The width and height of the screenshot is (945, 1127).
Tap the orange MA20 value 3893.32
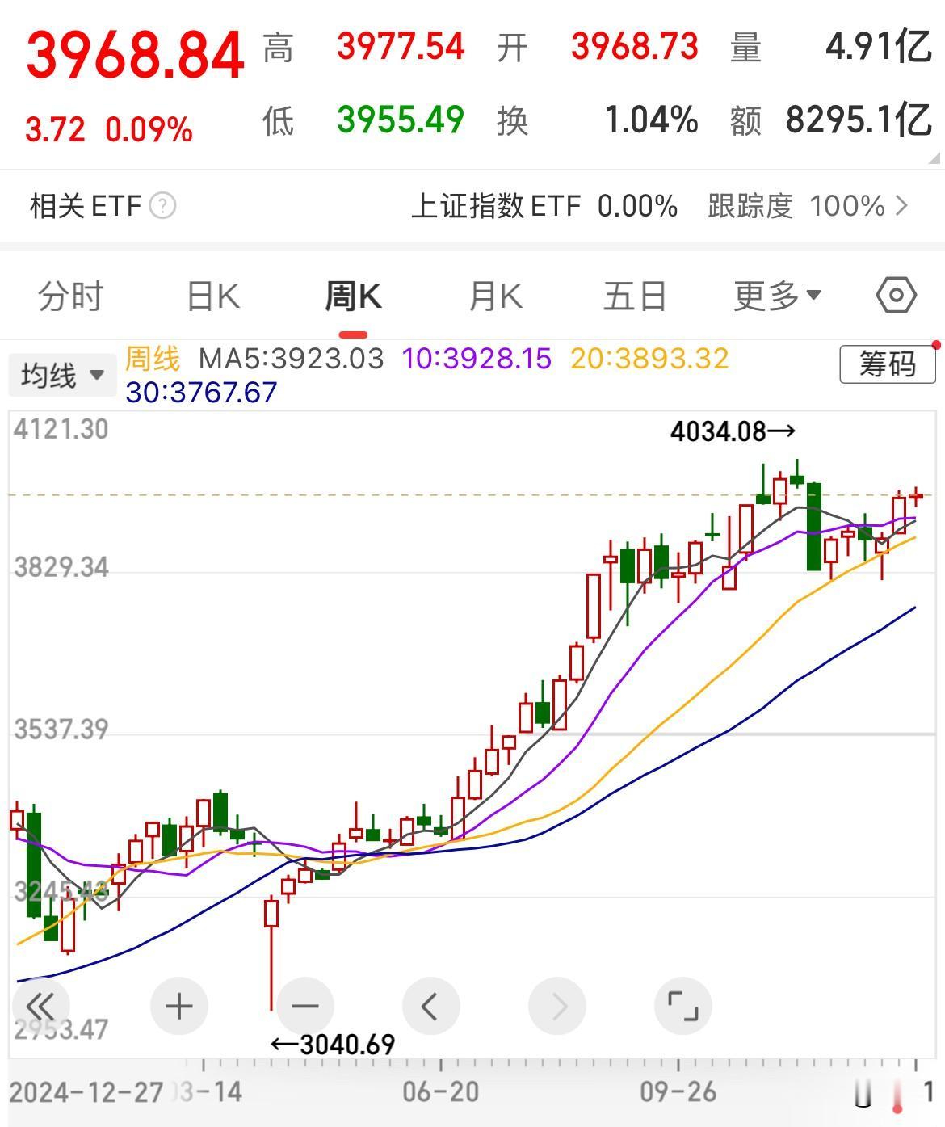pos(649,358)
